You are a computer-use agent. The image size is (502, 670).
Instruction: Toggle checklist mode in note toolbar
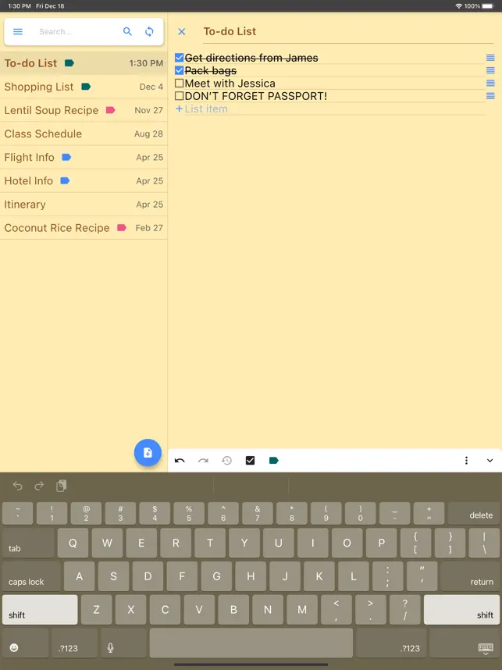point(251,460)
